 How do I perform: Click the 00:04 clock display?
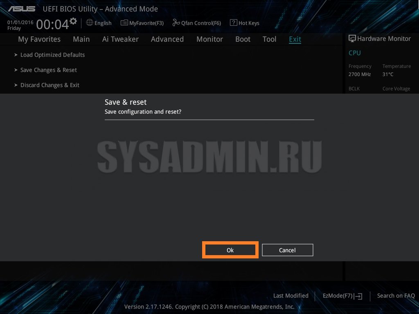click(x=52, y=25)
